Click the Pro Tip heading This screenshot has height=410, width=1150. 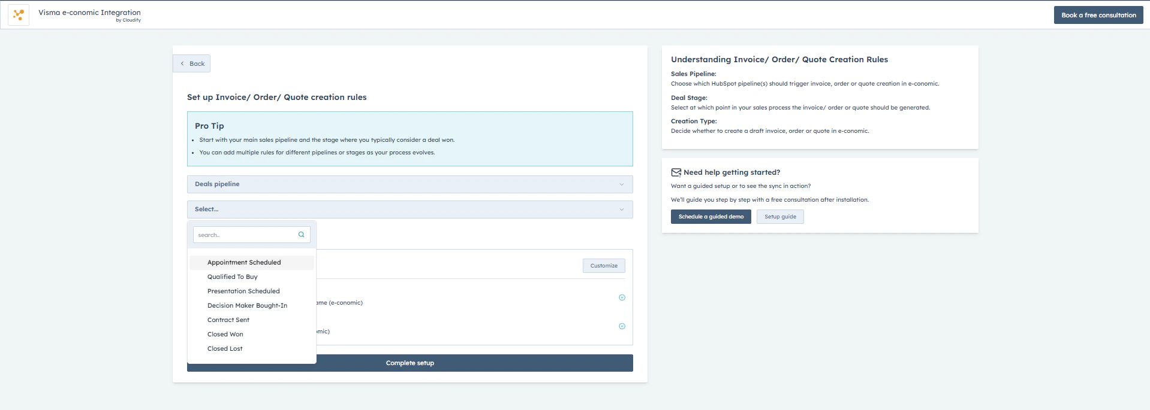(x=209, y=126)
